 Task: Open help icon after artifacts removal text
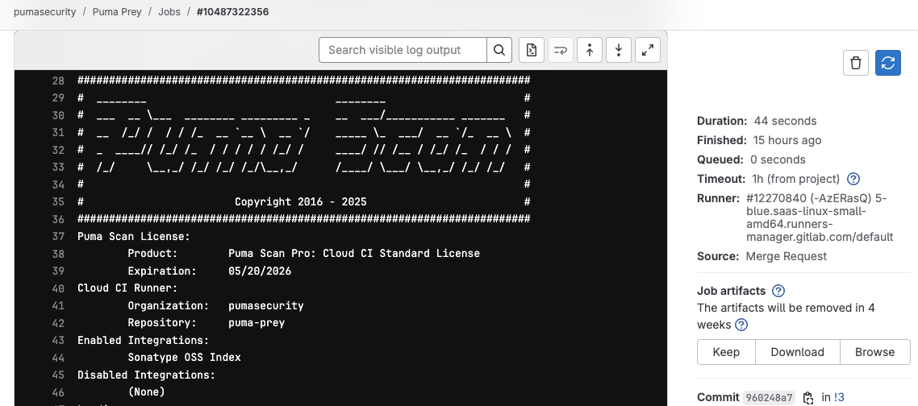click(741, 325)
